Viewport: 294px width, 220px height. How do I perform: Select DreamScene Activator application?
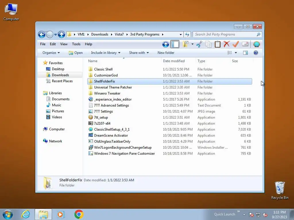pos(169,135)
